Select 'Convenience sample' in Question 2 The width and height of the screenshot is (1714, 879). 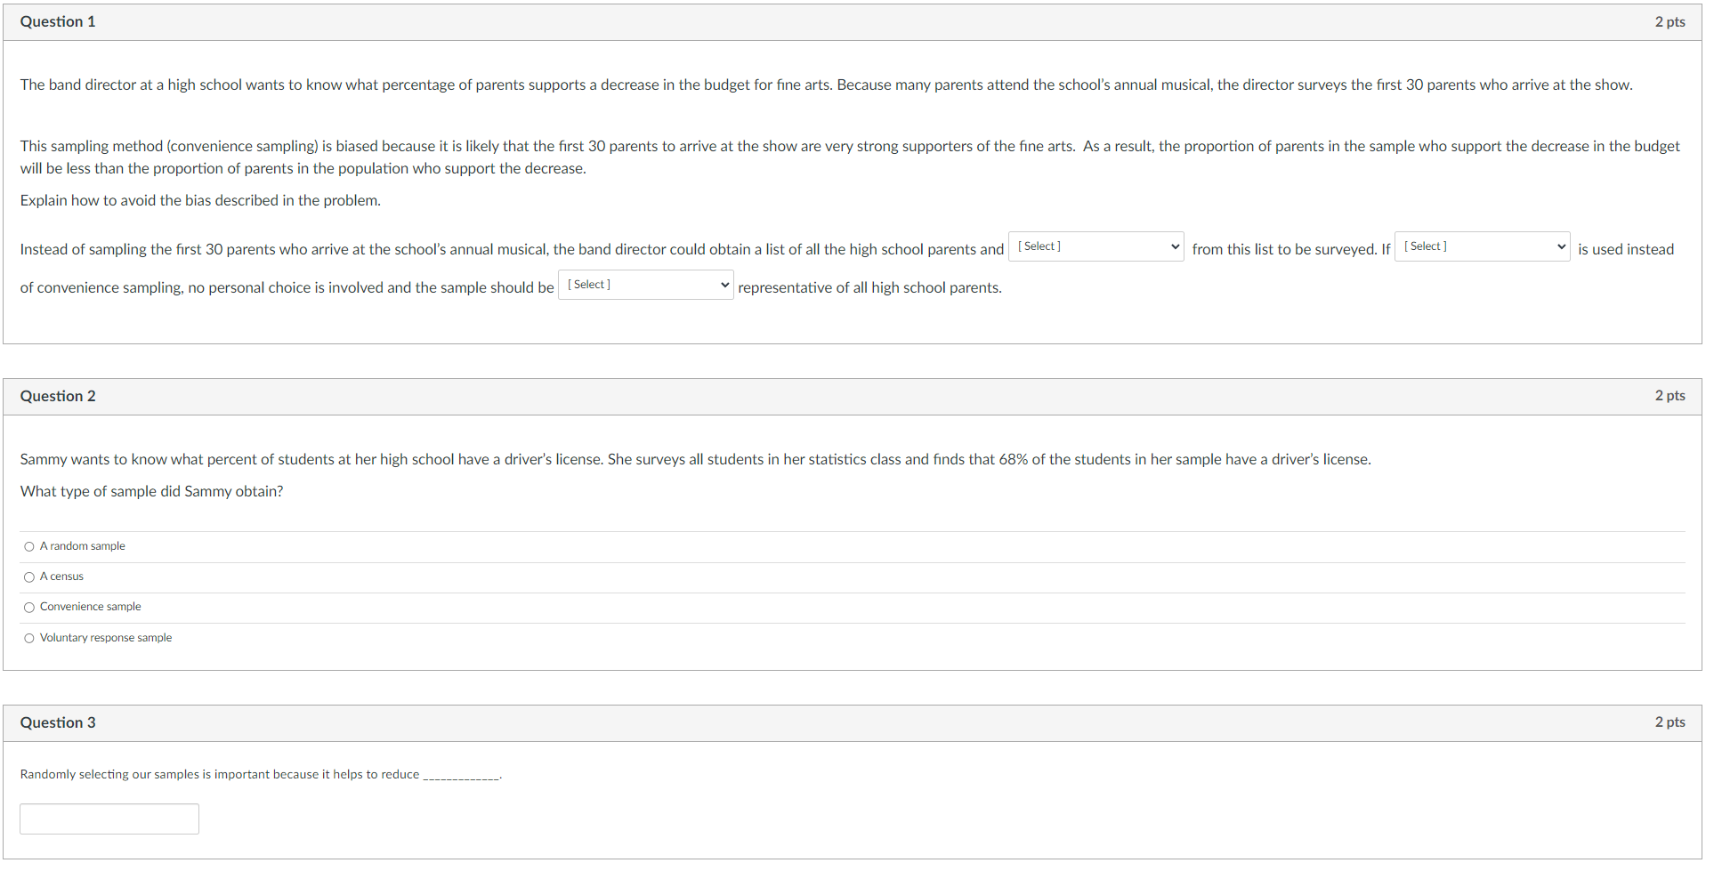tap(28, 607)
